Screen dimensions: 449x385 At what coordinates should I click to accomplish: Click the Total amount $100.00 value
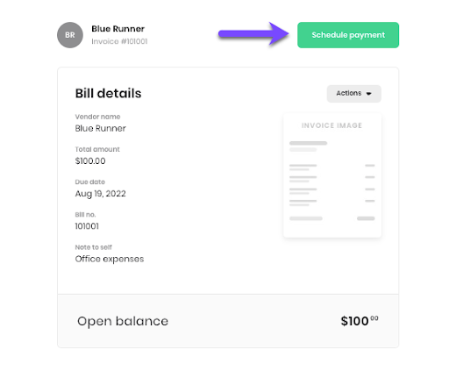click(x=90, y=161)
